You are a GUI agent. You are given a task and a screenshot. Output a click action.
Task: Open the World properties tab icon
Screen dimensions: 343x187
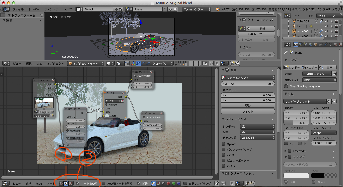pos(311,44)
